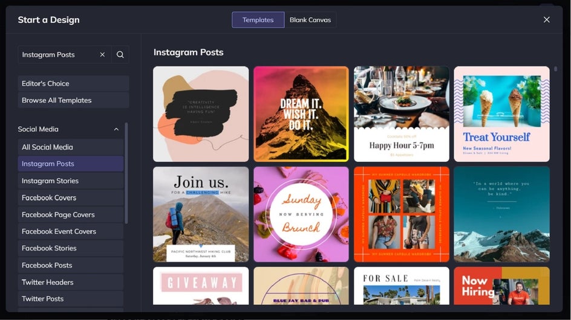Choose the For Sale template
This screenshot has width=571, height=320.
402,286
